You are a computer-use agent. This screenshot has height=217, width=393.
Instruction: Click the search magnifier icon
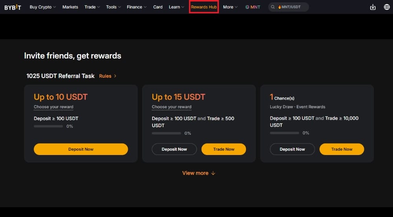coord(273,7)
